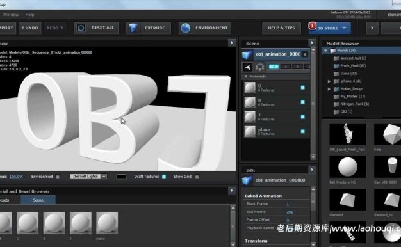Click the Undo button
The width and height of the screenshot is (401, 247).
[x=29, y=28]
